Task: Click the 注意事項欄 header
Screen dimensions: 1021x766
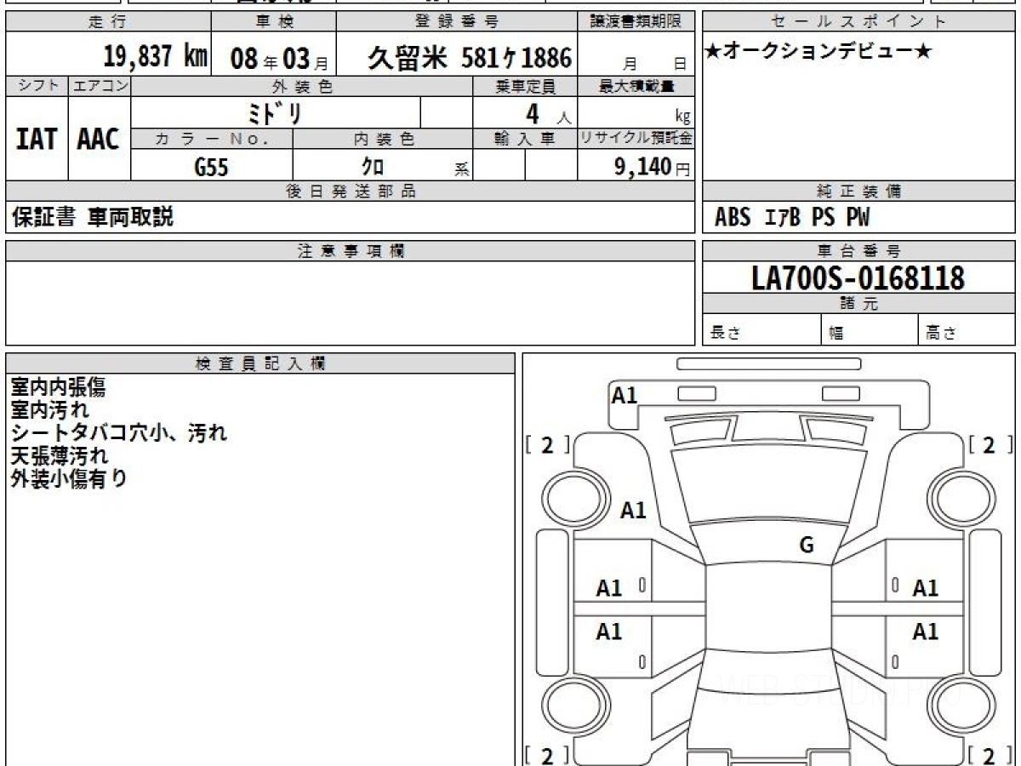Action: 351,251
